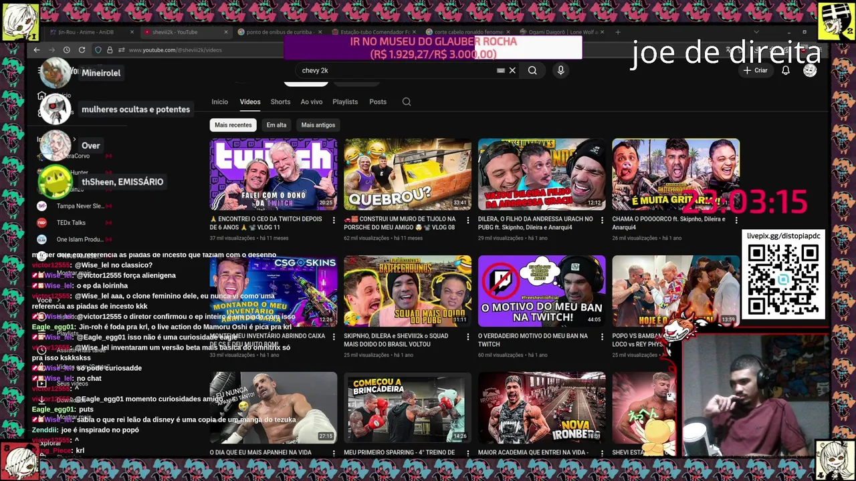This screenshot has height=481, width=856.
Task: Reload the YouTube page
Action: 82,50
